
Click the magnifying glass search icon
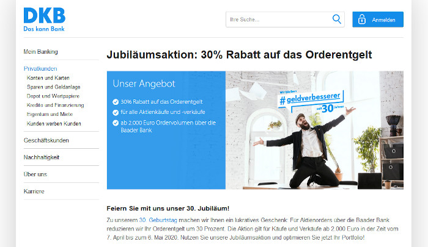(x=336, y=20)
